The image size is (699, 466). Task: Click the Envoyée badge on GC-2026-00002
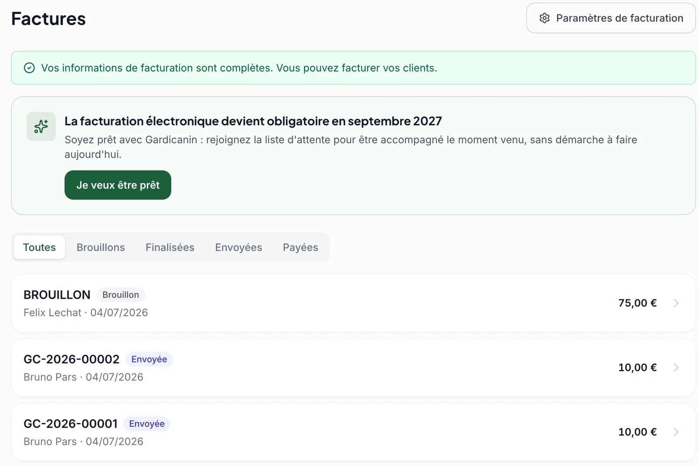(149, 360)
